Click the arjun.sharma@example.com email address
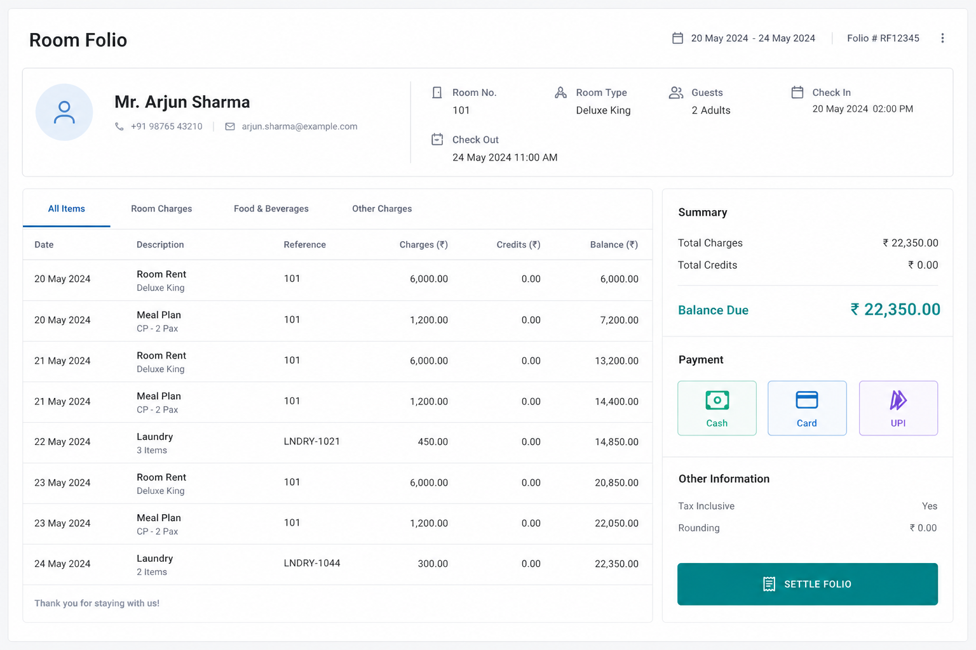This screenshot has width=976, height=650. pyautogui.click(x=299, y=126)
